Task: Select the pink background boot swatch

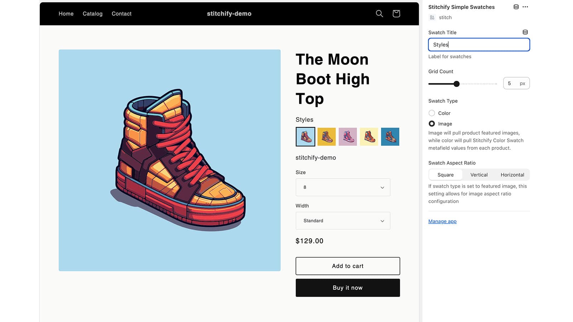Action: 348,137
